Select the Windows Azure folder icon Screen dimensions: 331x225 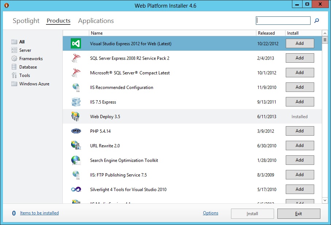[14, 84]
